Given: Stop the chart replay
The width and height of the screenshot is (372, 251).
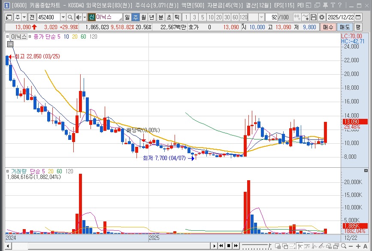Looking at the screenshot, I should click(228, 246).
